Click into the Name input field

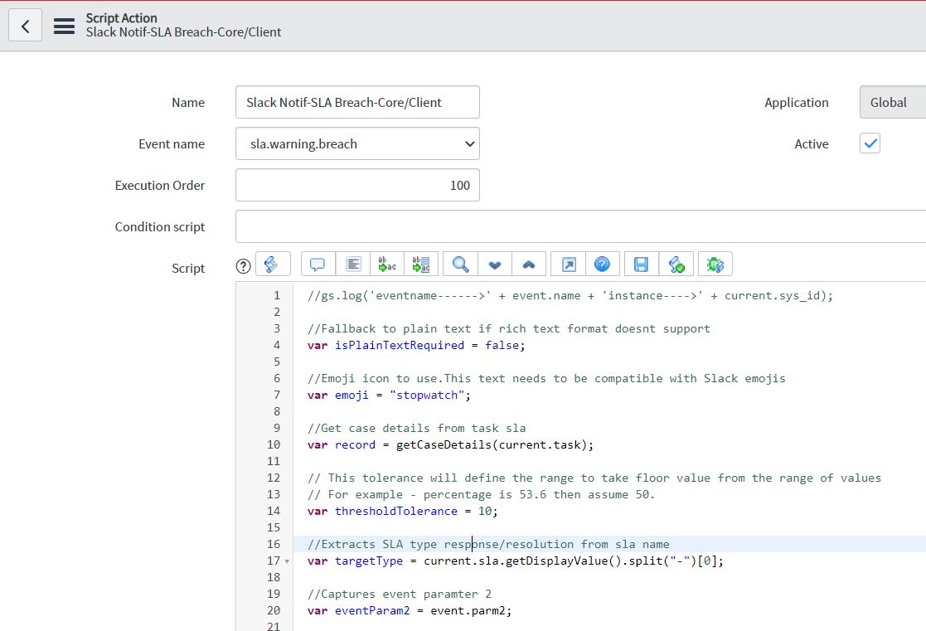click(357, 102)
